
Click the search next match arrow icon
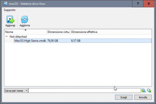(149, 91)
